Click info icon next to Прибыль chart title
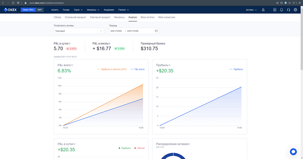This screenshot has width=303, height=159. [x=170, y=65]
